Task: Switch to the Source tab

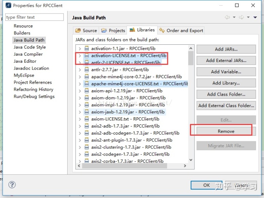Action: pos(86,30)
